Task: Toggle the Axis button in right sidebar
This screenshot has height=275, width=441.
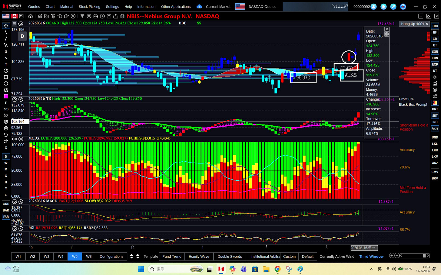Action: pyautogui.click(x=435, y=128)
